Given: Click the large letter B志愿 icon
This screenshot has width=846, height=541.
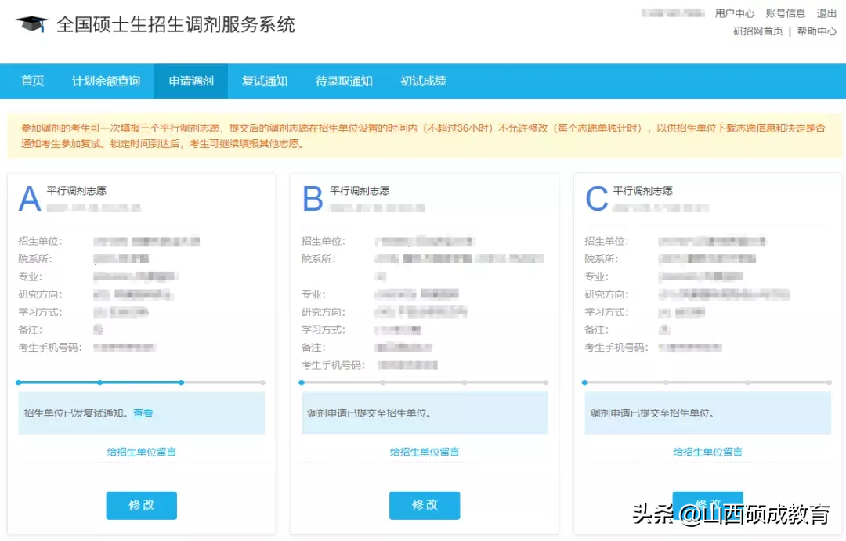Looking at the screenshot, I should point(313,200).
